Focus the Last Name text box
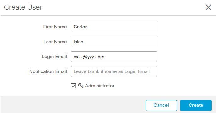This screenshot has width=216, height=113. click(x=114, y=42)
